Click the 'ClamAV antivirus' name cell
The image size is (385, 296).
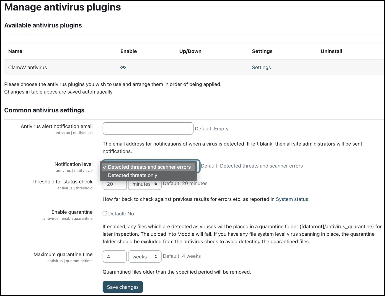(28, 67)
